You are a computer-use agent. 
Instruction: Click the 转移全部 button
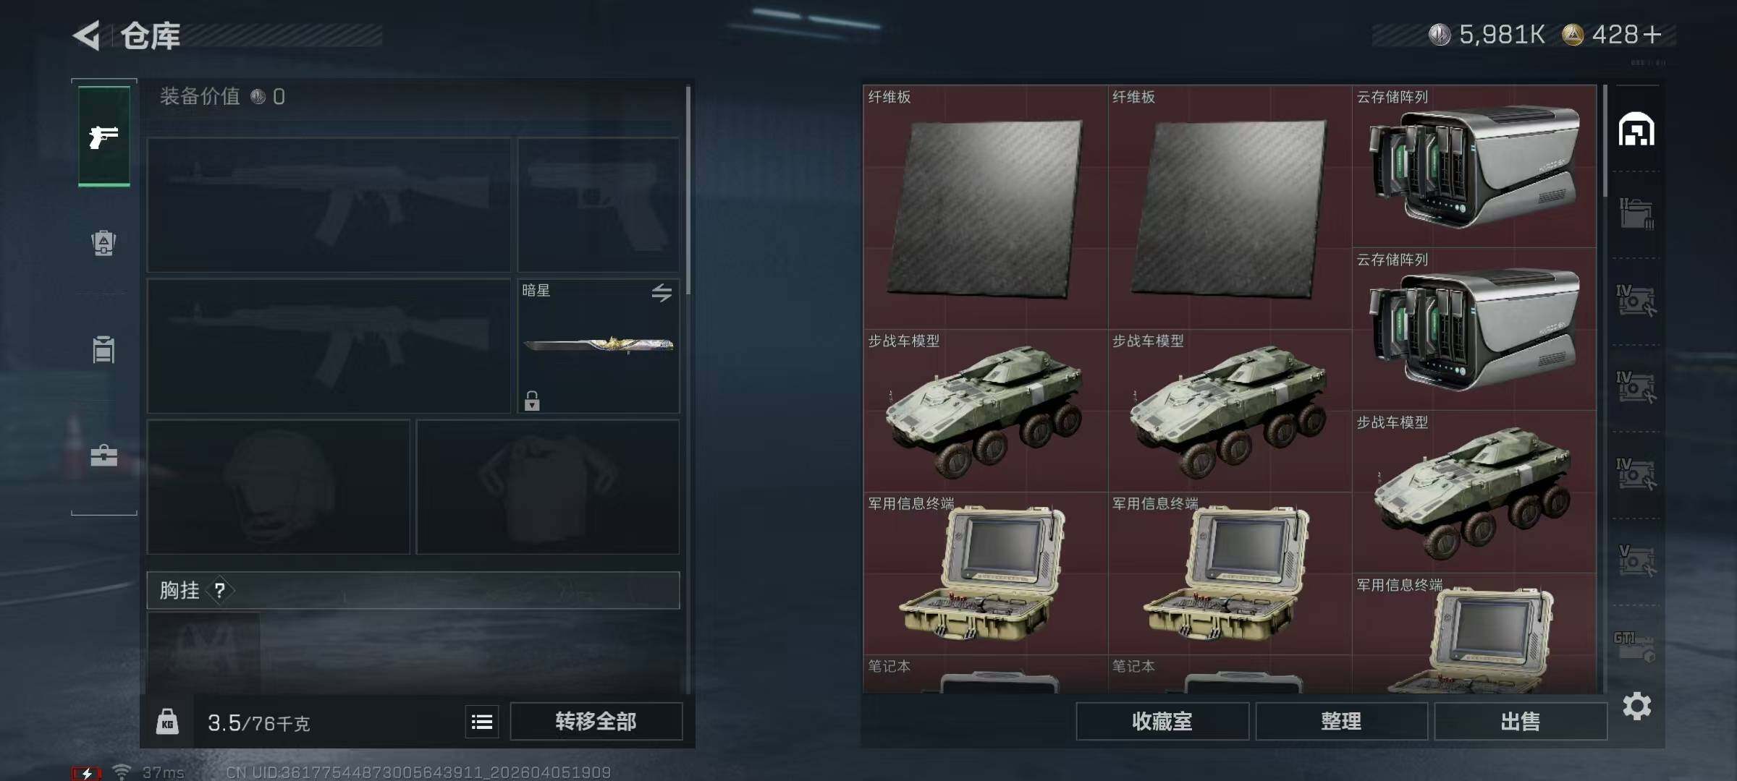[596, 722]
